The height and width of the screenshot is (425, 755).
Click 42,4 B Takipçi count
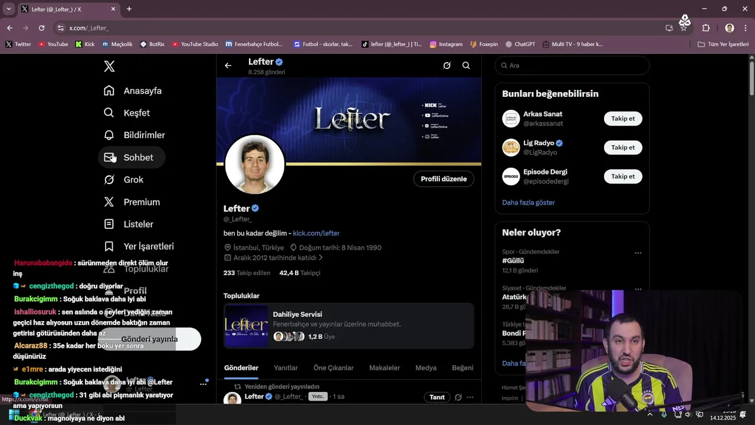click(300, 273)
